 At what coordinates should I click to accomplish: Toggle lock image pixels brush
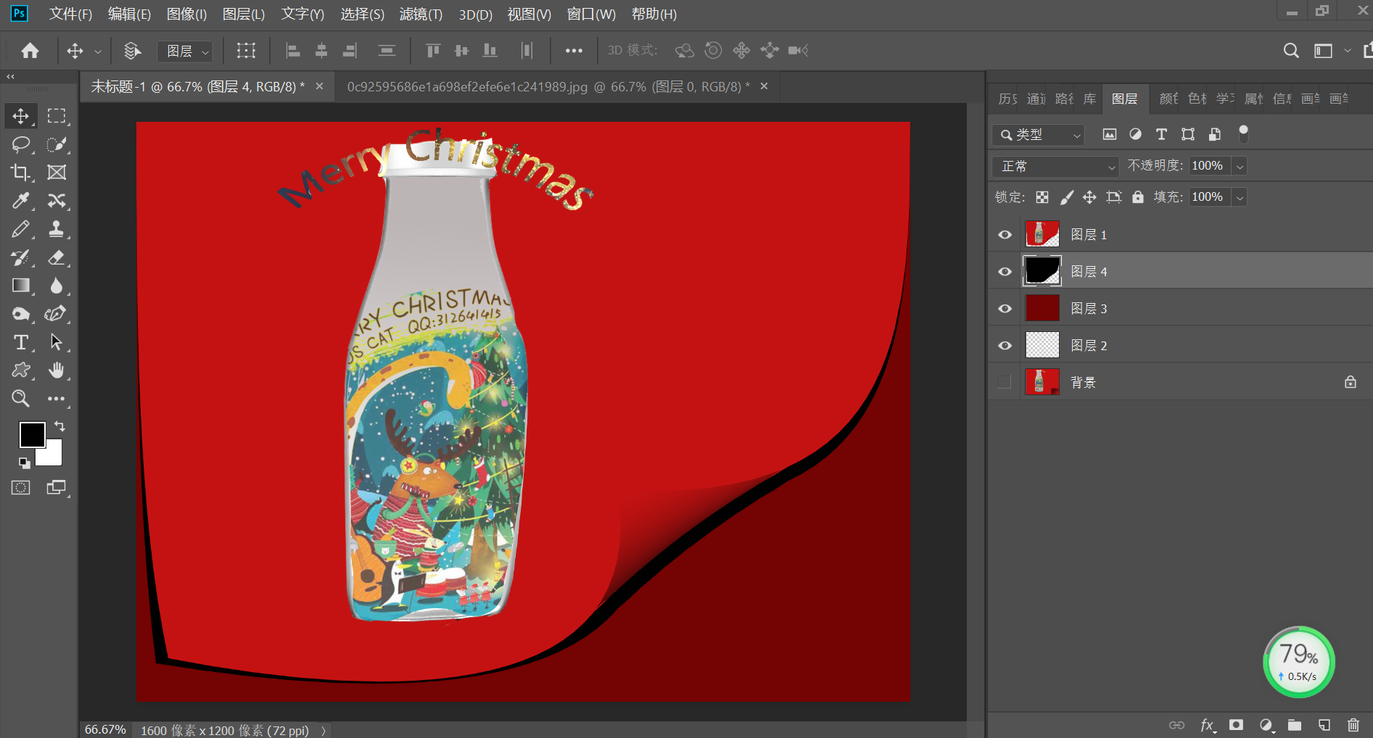(1066, 197)
